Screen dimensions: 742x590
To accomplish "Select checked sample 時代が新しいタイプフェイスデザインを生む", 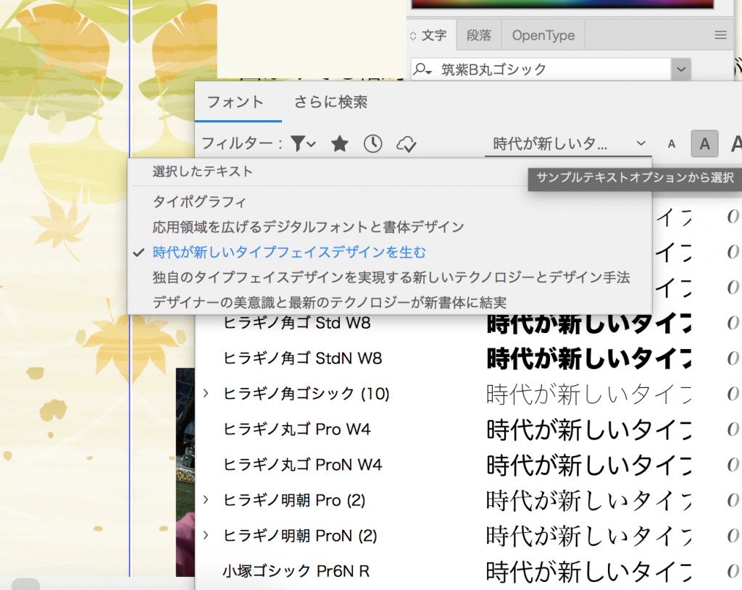I will (289, 252).
